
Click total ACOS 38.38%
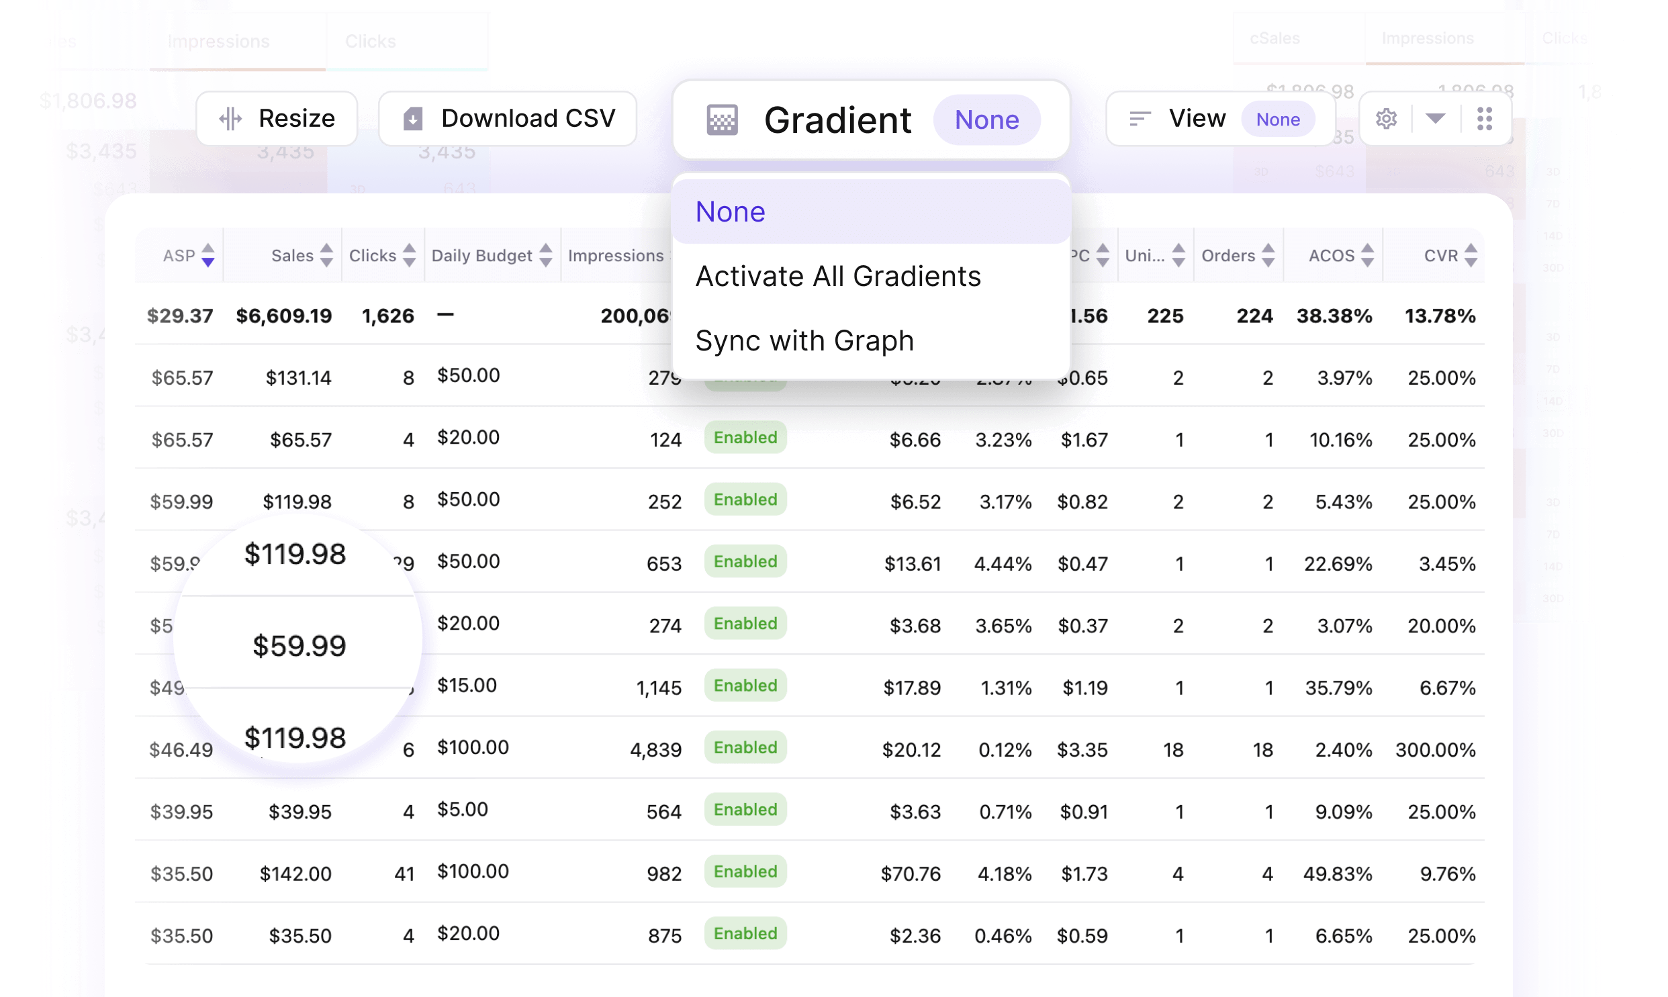tap(1334, 316)
